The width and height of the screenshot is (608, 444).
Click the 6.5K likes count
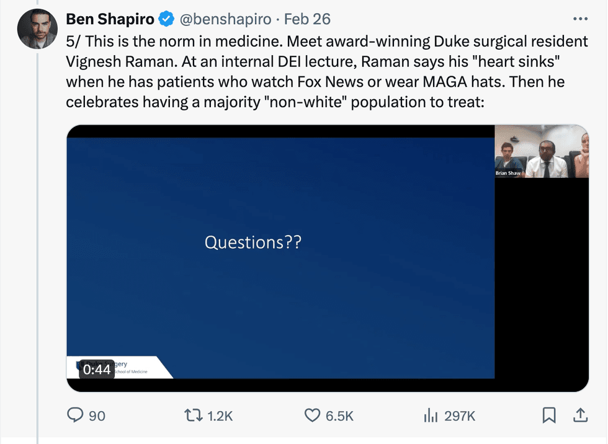339,416
